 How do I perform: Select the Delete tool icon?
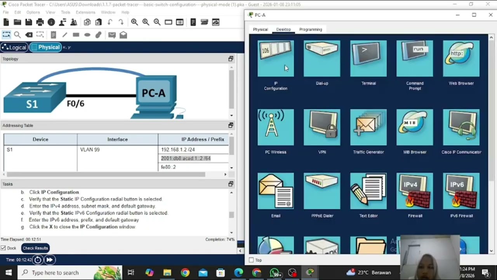pos(29,35)
